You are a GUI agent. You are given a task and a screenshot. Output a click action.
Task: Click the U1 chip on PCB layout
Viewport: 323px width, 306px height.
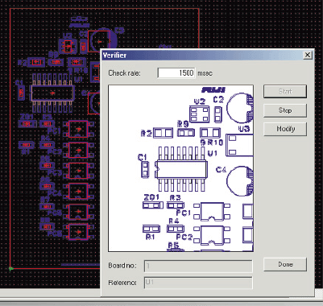click(52, 93)
